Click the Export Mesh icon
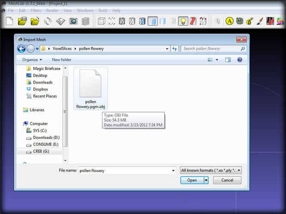Image resolution: width=286 pixels, height=214 pixels. pos(60,21)
